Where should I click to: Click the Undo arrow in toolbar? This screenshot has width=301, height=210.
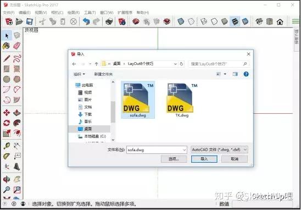pyautogui.click(x=86, y=21)
